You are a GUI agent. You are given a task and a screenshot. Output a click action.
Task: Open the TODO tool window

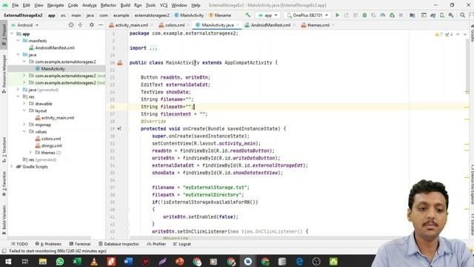20,244
